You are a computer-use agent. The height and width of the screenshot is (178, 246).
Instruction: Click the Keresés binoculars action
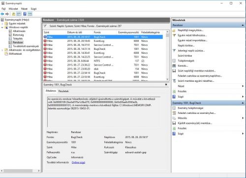[x=183, y=66]
